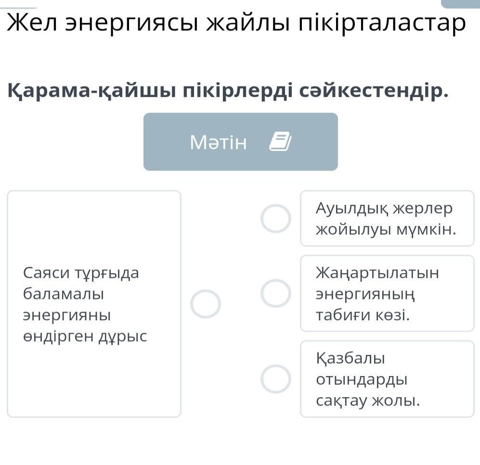Click the heading Жел энергиясы жайлы пікірталастар
This screenshot has height=465, width=480.
(236, 23)
